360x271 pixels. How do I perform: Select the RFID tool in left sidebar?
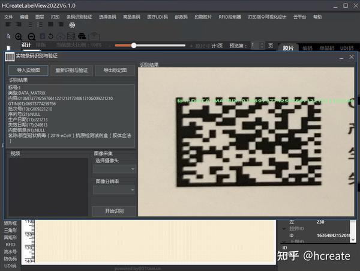pyautogui.click(x=10, y=245)
